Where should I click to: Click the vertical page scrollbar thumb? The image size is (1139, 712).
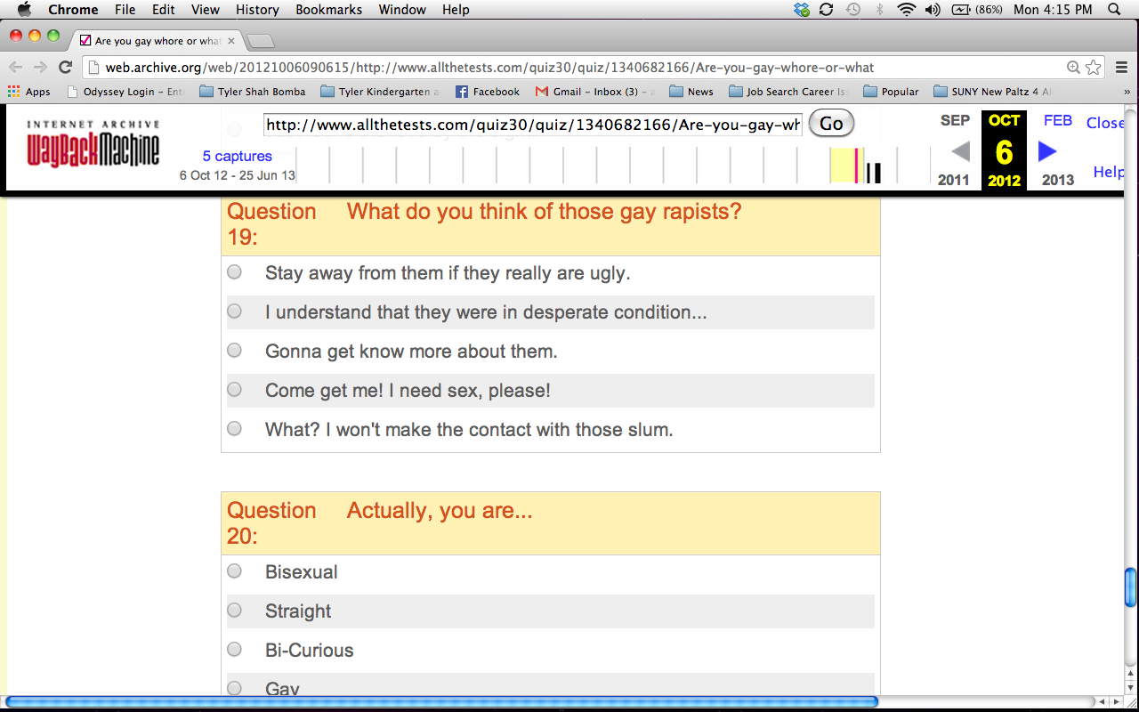(1130, 587)
